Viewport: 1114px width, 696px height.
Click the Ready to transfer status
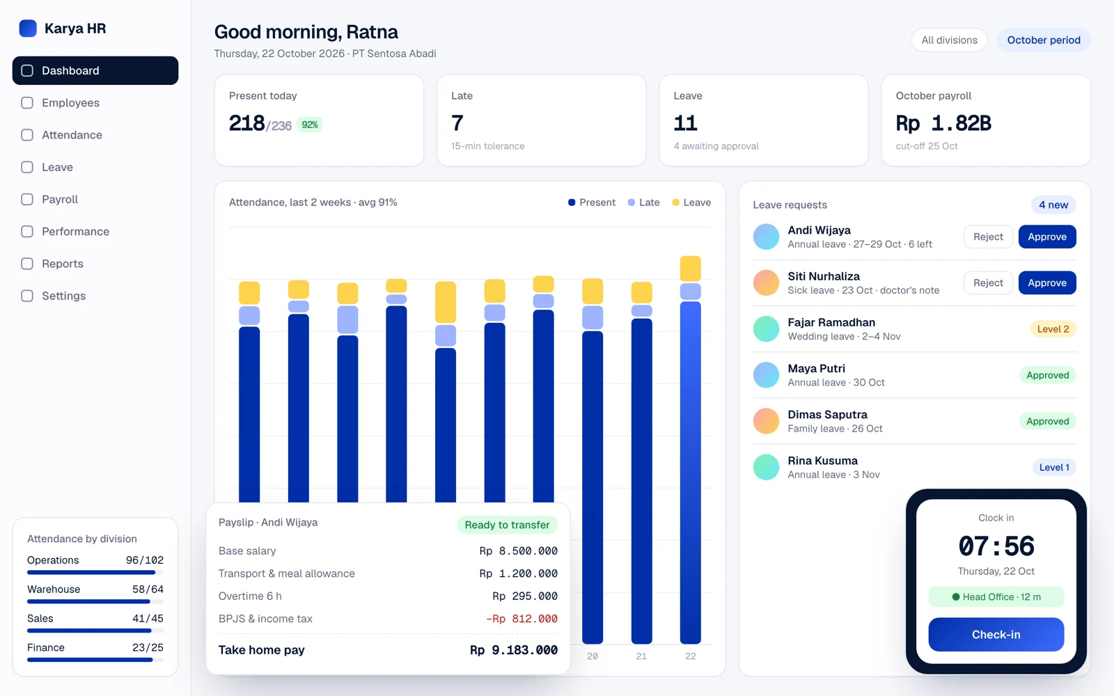click(x=507, y=525)
